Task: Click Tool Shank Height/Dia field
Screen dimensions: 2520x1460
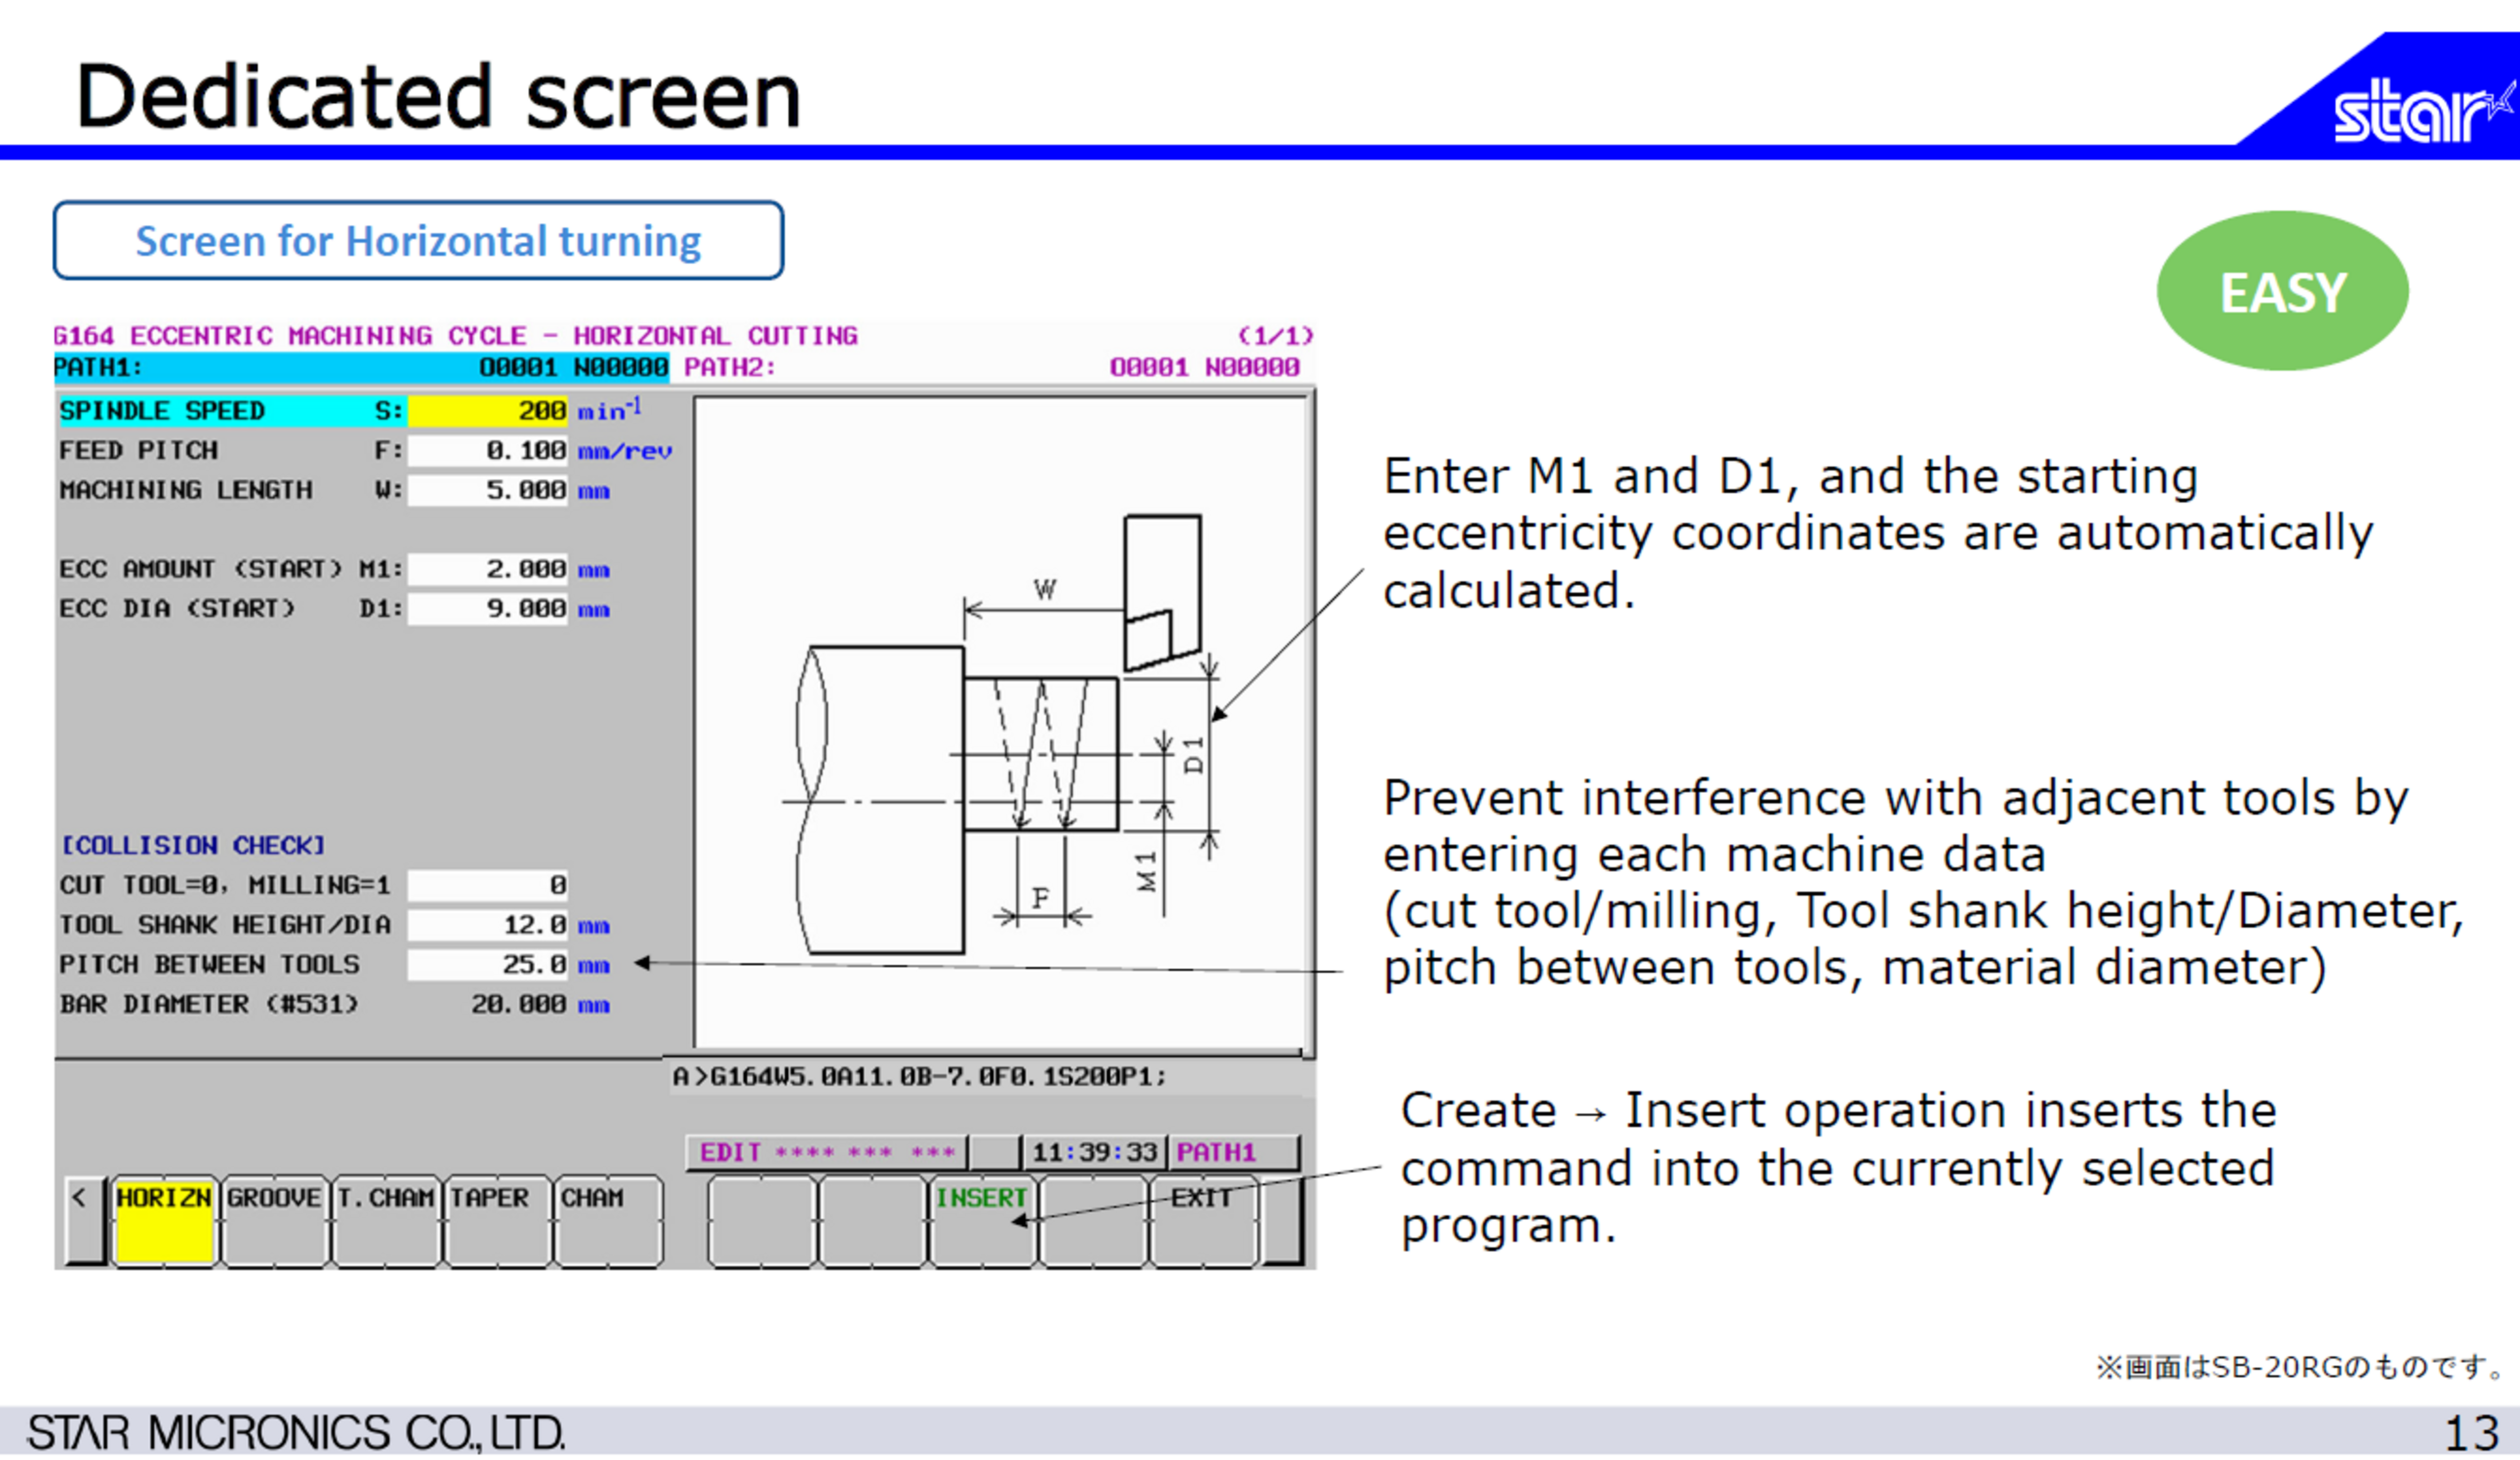Action: tap(487, 926)
